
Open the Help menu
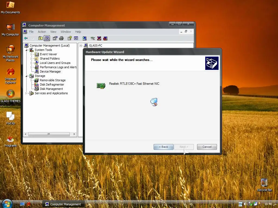click(78, 32)
